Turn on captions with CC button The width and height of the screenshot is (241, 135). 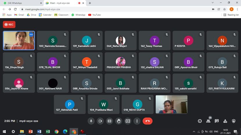pyautogui.click(x=109, y=121)
